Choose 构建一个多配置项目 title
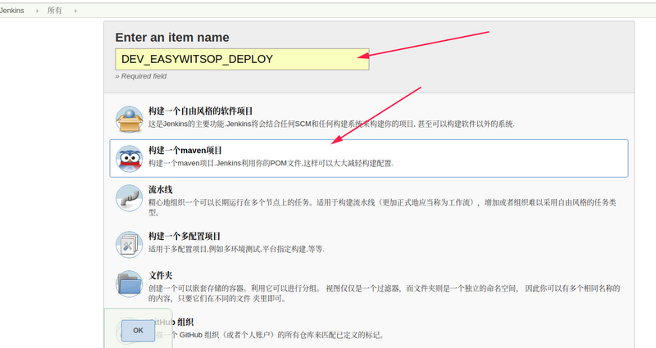The width and height of the screenshot is (656, 348). pyautogui.click(x=184, y=237)
